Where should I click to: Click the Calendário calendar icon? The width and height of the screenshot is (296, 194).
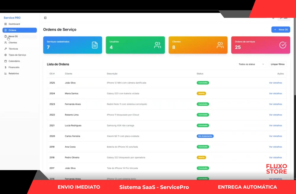click(6, 61)
